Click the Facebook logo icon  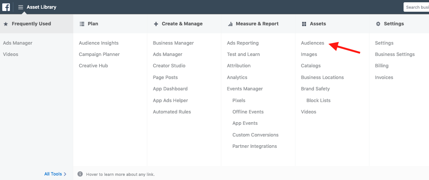(x=6, y=7)
